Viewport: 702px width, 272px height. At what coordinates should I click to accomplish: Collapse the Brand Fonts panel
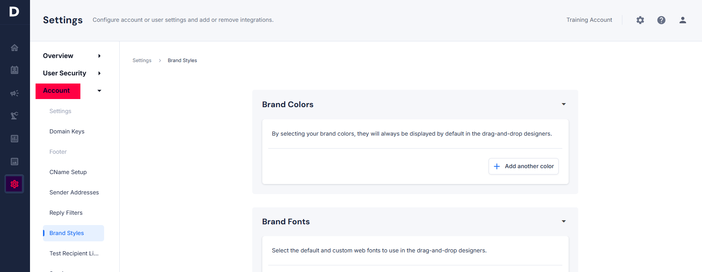563,221
